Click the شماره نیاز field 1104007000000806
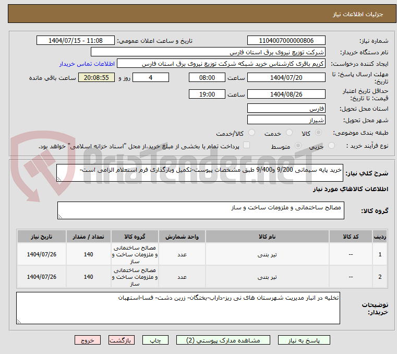 (286, 40)
